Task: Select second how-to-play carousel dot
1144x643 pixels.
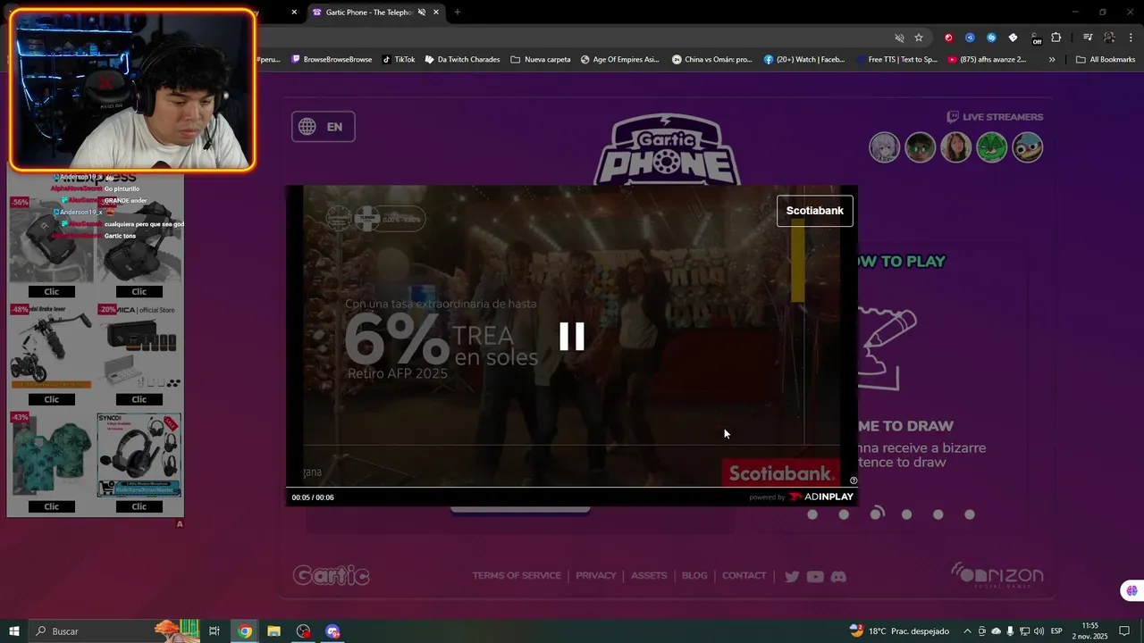Action: tap(844, 514)
